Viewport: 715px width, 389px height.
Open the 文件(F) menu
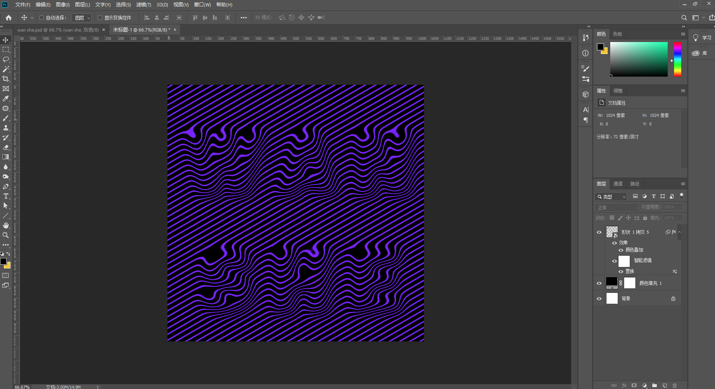click(x=23, y=5)
